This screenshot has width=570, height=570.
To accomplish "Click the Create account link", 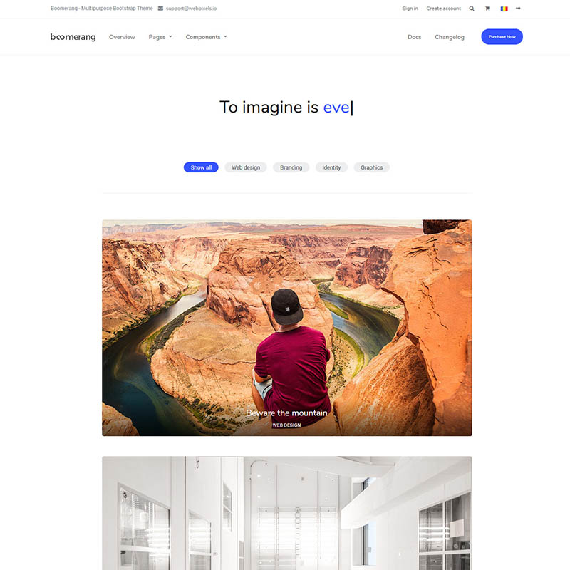I will tap(443, 9).
